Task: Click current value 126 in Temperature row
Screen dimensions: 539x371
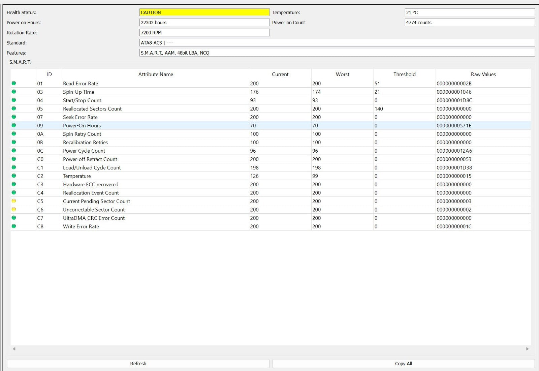Action: pos(254,176)
